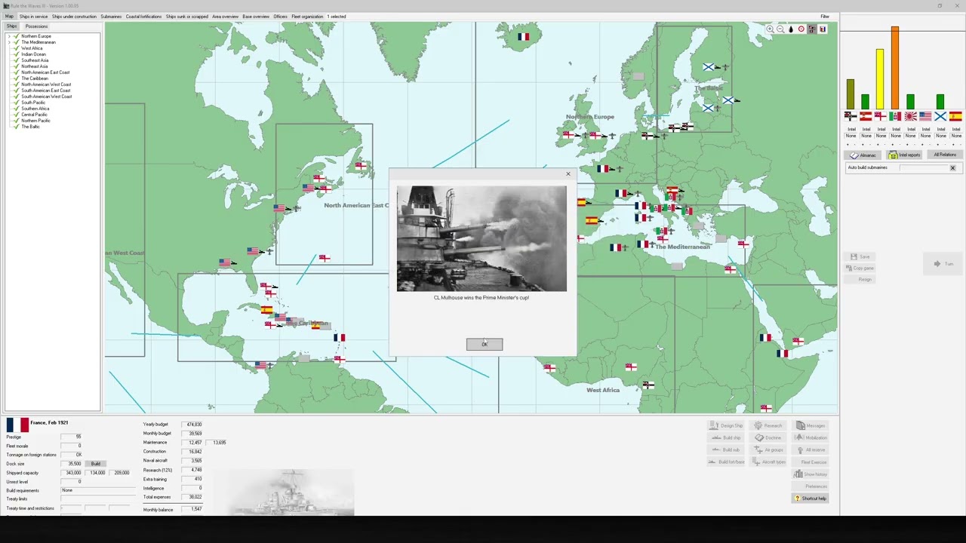Select the Russian naval ensign in relations panel
The height and width of the screenshot is (543, 966).
(941, 116)
